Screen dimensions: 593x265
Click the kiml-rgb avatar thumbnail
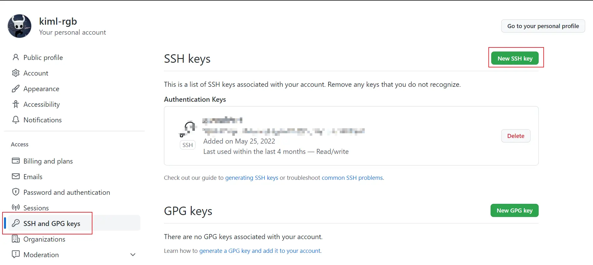(x=19, y=26)
